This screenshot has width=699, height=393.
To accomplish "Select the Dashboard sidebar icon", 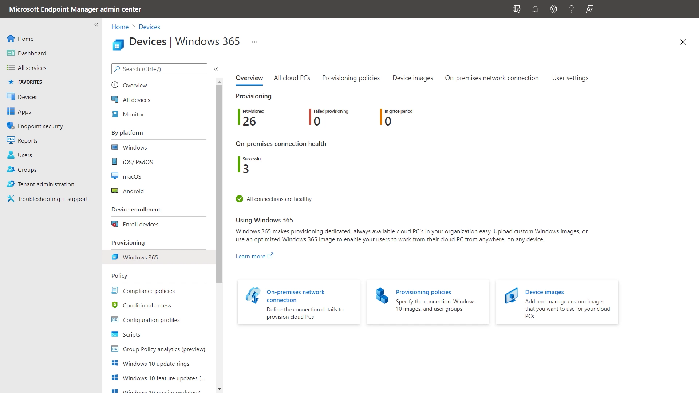I will [11, 53].
